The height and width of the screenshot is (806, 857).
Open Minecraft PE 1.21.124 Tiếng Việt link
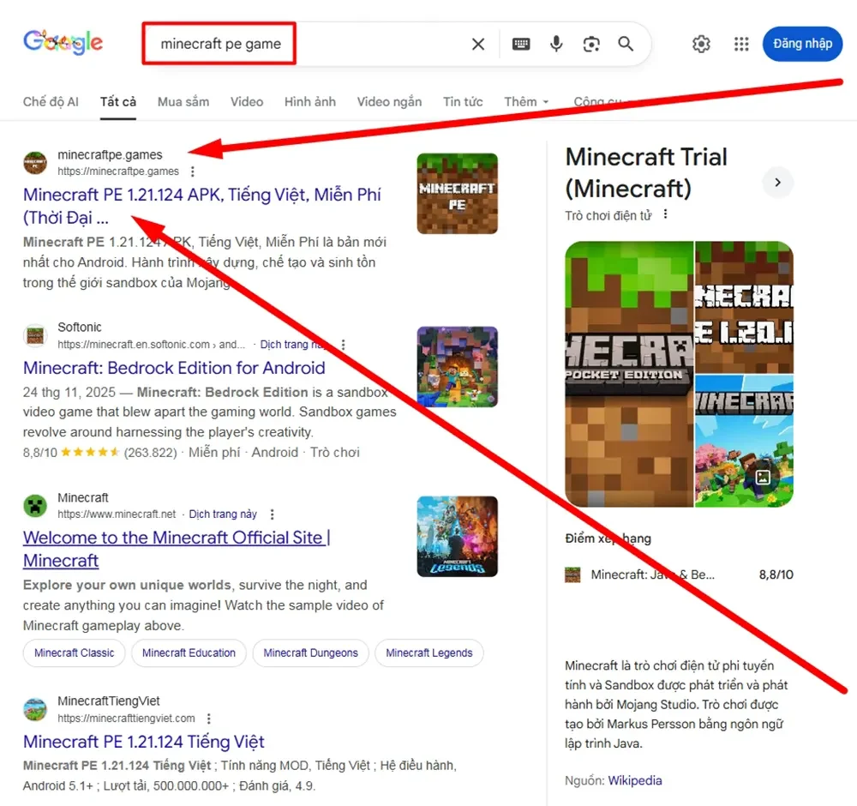pos(144,742)
